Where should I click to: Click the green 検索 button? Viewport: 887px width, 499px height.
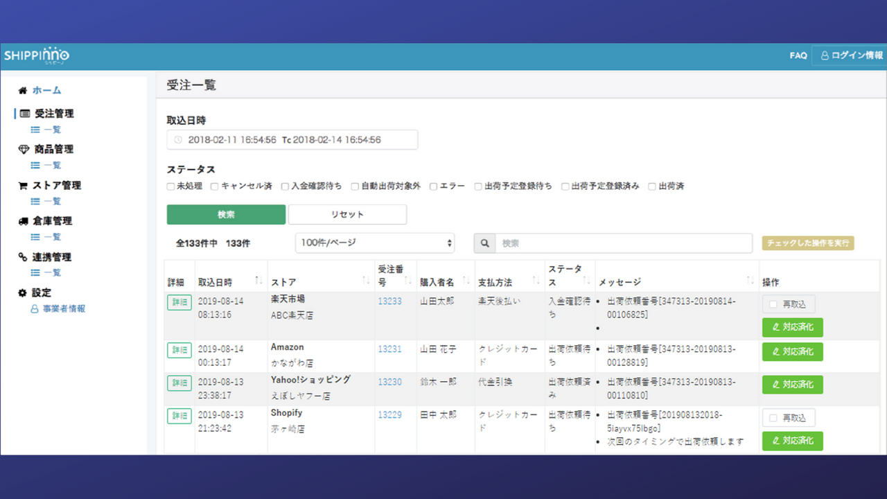coord(226,215)
